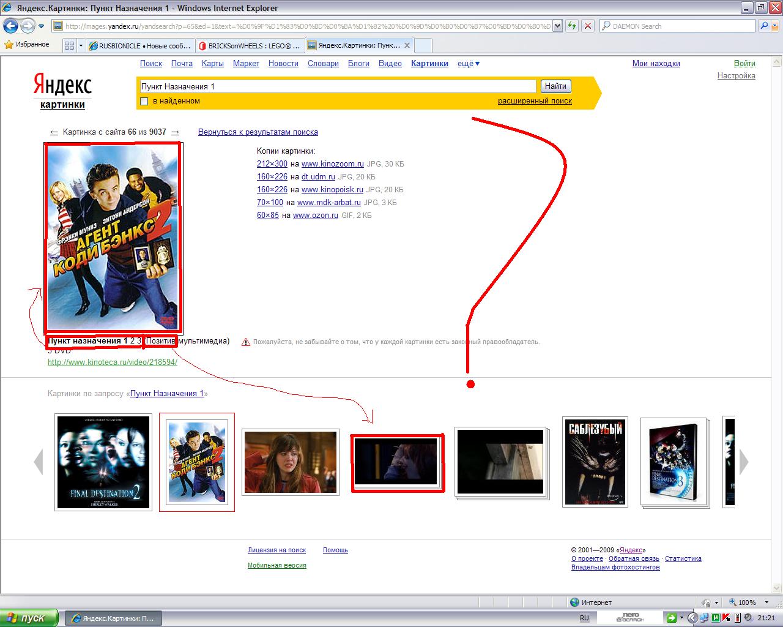The width and height of the screenshot is (783, 627).
Task: Click the browser Forward arrow button
Action: click(28, 26)
